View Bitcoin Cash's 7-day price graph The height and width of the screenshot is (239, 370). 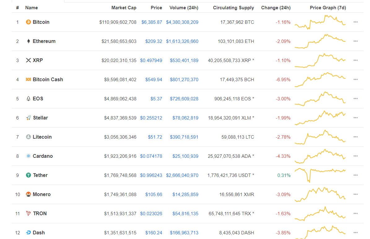point(320,79)
